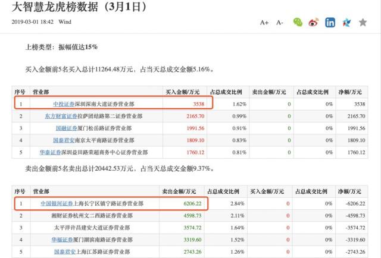Click the blue-red star share icon
The image size is (381, 258).
coord(346,23)
